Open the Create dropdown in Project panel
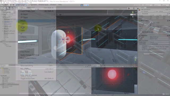170x96 pixels. coord(3,67)
